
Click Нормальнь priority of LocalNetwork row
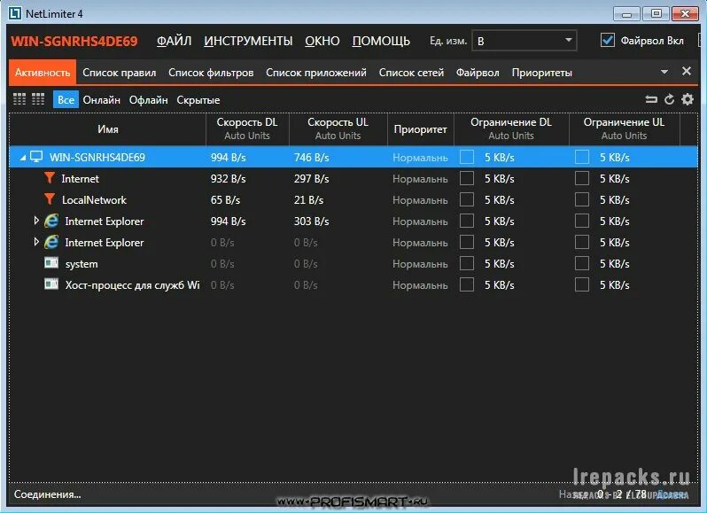420,199
